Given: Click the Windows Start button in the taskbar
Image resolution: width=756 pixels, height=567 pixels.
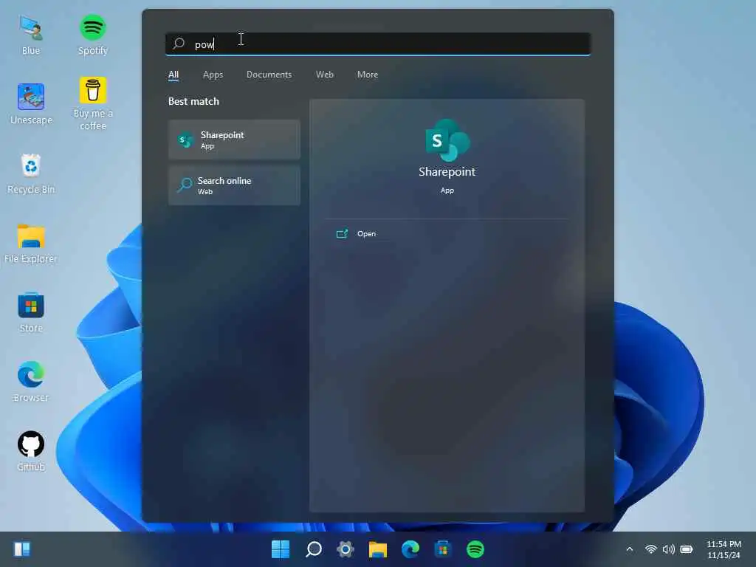Looking at the screenshot, I should tap(281, 549).
